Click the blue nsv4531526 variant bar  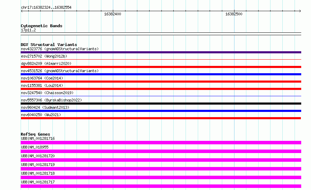[x=161, y=74]
